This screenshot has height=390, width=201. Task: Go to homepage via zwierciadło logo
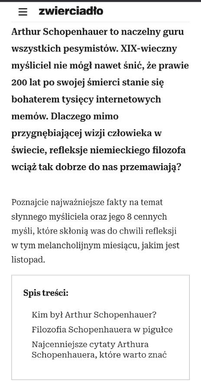point(71,11)
